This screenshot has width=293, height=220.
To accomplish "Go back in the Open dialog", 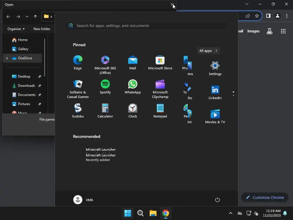I will pos(8,16).
